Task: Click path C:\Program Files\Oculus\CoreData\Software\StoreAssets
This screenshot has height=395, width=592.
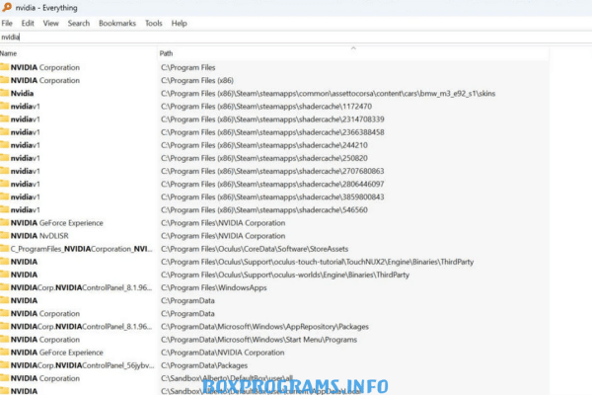Action: click(x=255, y=249)
